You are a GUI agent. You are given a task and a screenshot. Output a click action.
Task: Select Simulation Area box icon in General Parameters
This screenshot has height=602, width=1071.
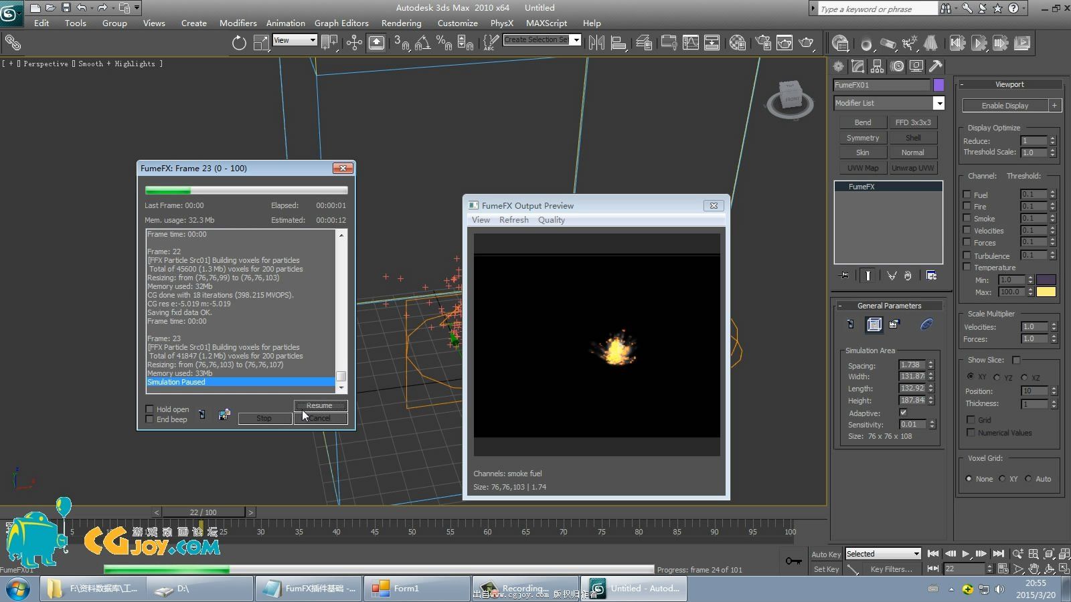pos(874,324)
